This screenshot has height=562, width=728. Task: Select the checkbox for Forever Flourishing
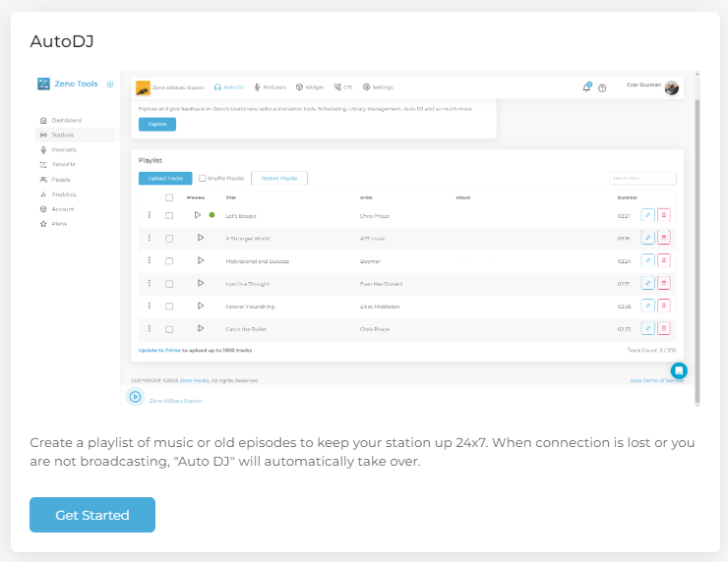point(169,307)
